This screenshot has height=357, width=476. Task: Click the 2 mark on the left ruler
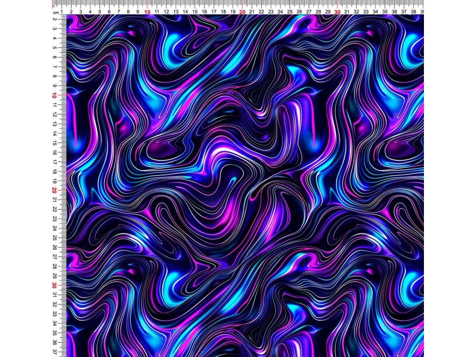55,19
